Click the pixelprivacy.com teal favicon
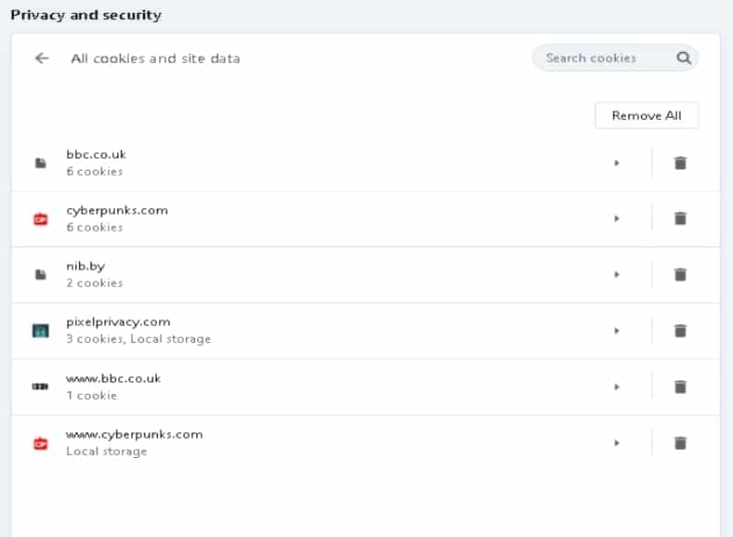Screen dimensions: 733x537 41,331
